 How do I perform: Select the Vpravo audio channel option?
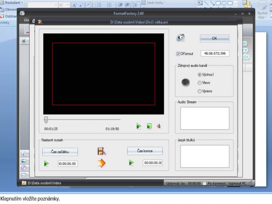point(199,91)
